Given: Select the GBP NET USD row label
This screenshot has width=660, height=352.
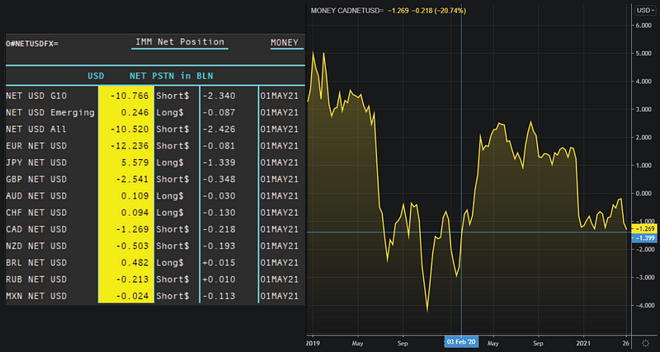Looking at the screenshot, I should point(36,179).
